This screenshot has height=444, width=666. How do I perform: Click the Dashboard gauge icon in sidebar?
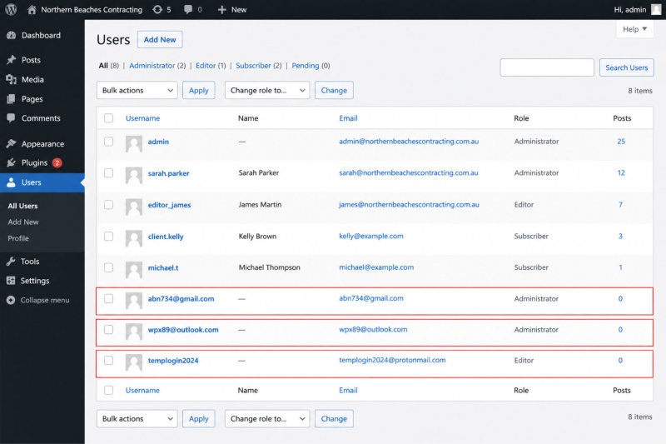[x=12, y=35]
